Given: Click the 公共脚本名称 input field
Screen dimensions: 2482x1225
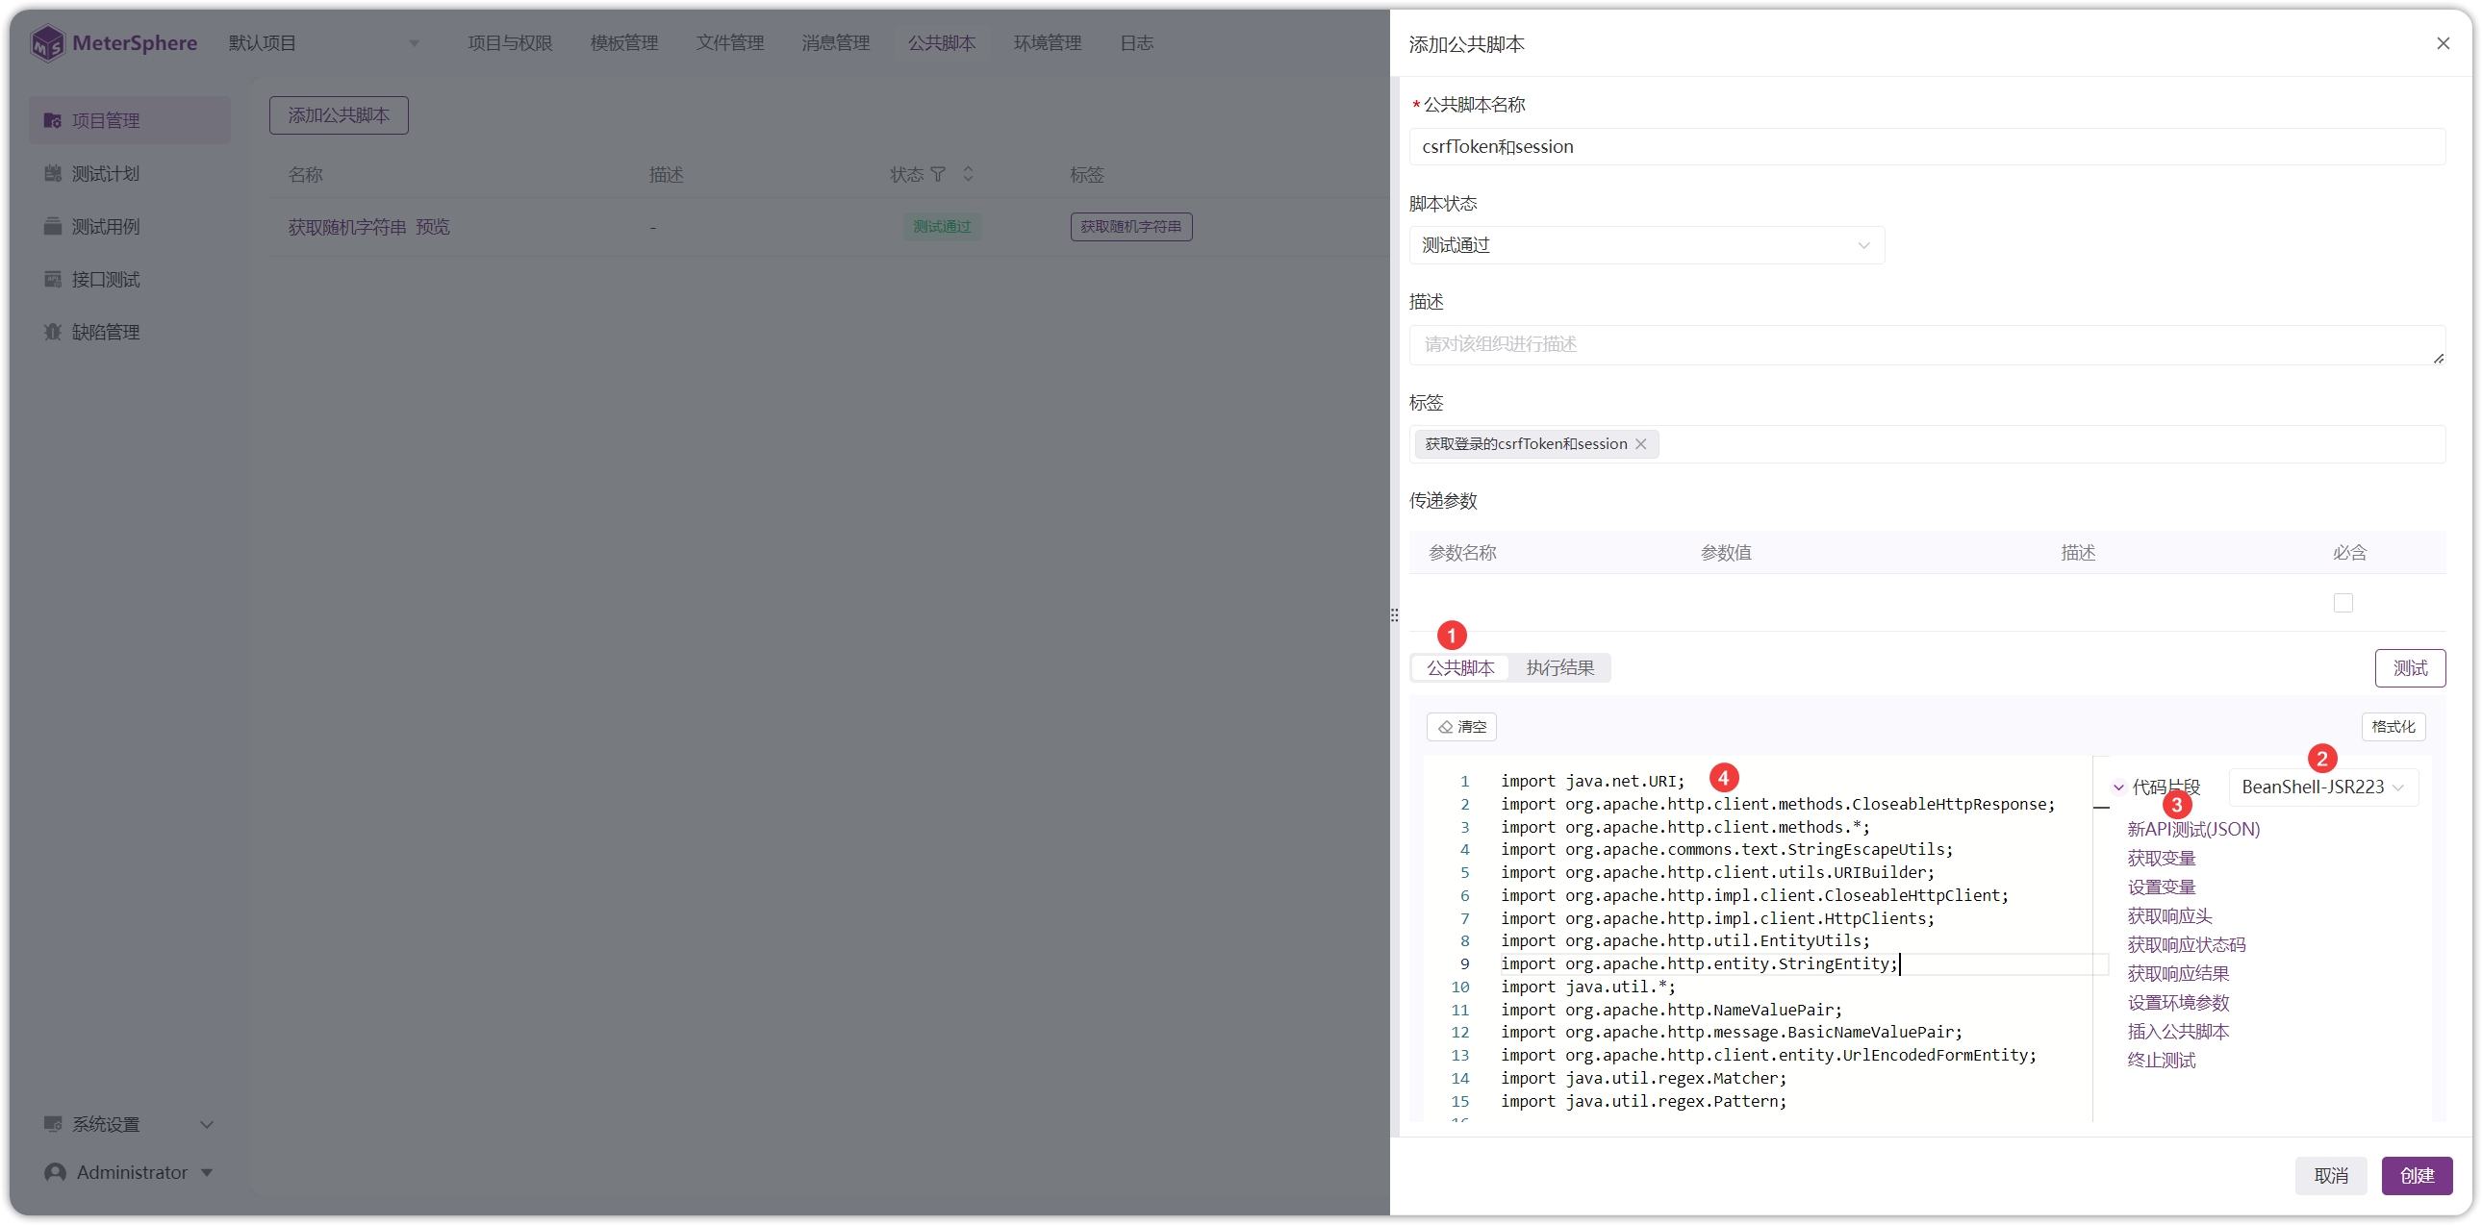Looking at the screenshot, I should 1927,146.
